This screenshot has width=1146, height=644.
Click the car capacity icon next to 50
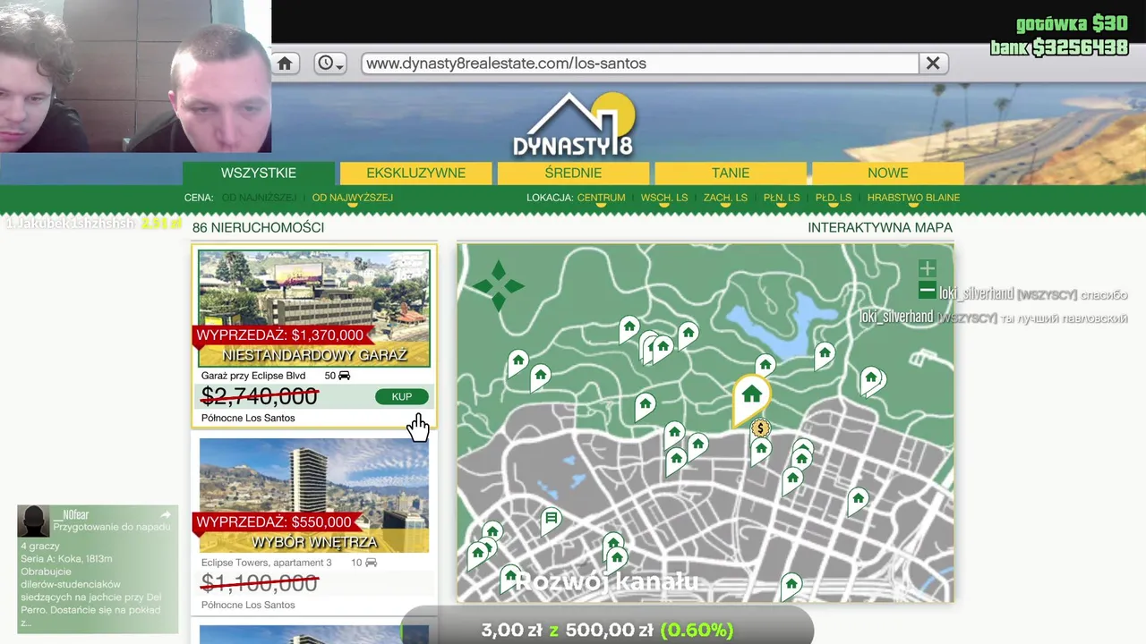coord(344,376)
